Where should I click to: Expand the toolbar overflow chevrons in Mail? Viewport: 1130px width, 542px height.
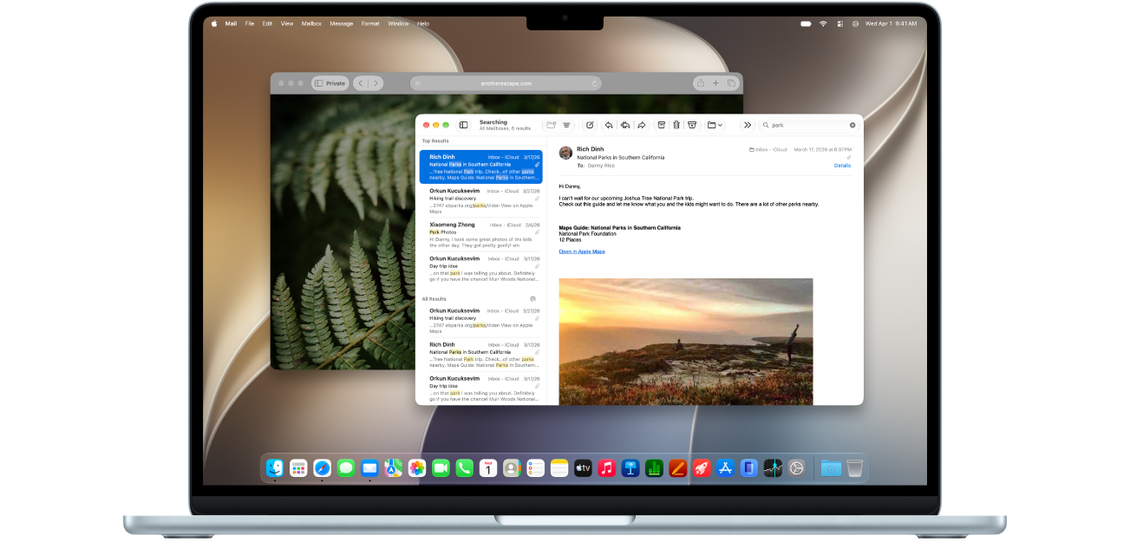748,125
